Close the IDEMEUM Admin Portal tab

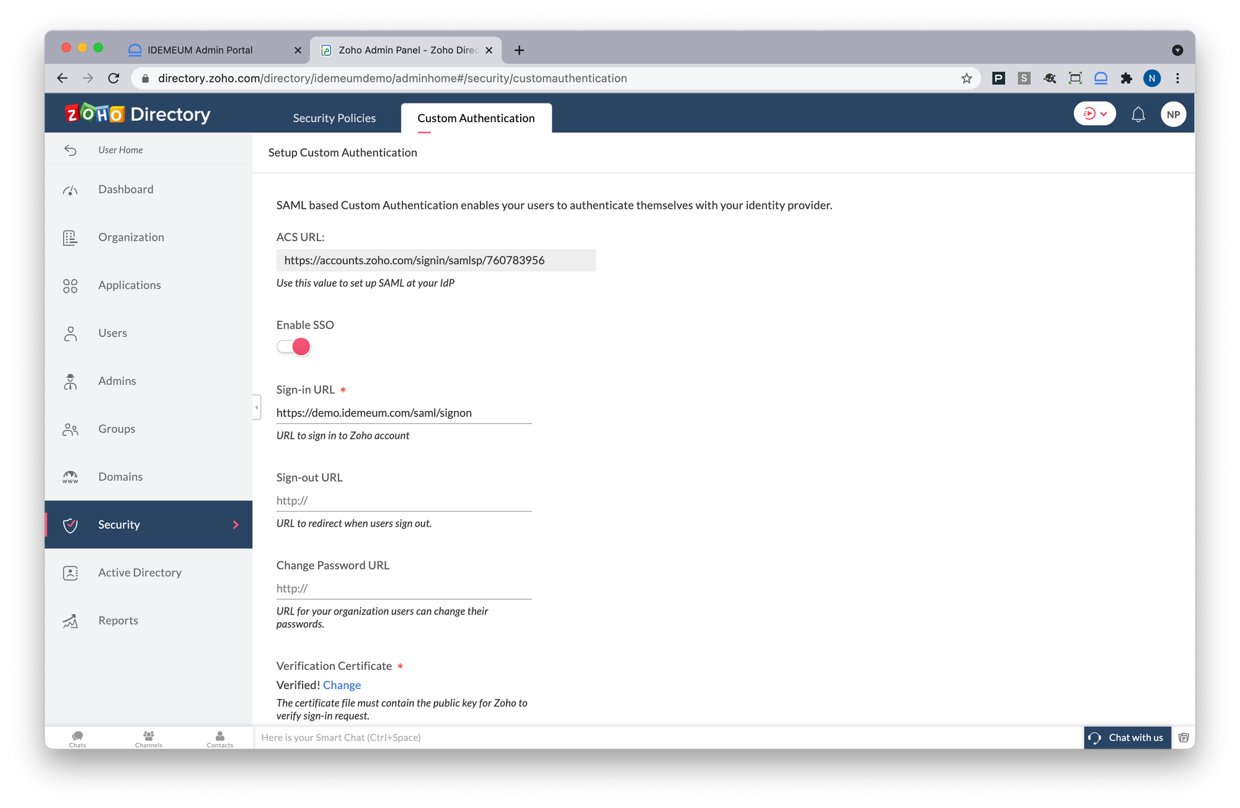pyautogui.click(x=298, y=50)
